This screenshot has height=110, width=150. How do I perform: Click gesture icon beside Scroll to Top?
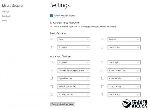(102, 94)
